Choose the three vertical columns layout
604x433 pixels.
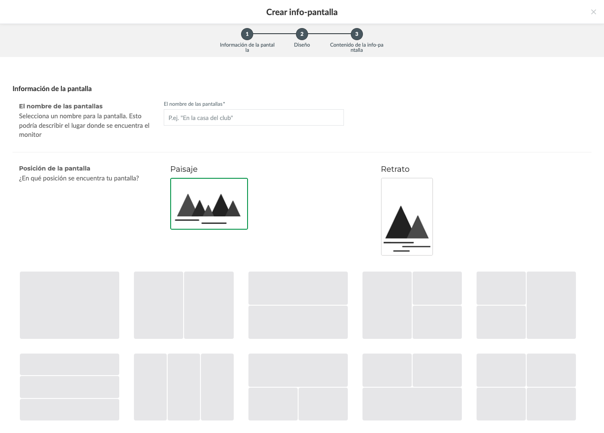(184, 387)
